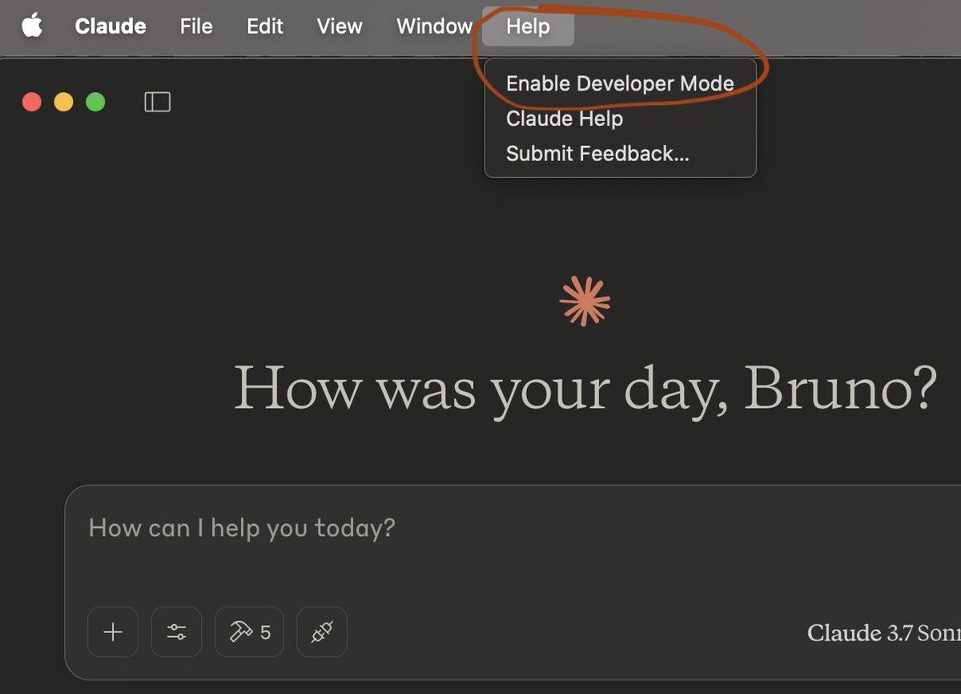Close the Help menu in menu bar
Viewport: 961px width, 694px height.
(x=528, y=26)
